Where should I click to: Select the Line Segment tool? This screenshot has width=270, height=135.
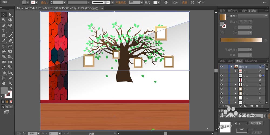coord(10,31)
